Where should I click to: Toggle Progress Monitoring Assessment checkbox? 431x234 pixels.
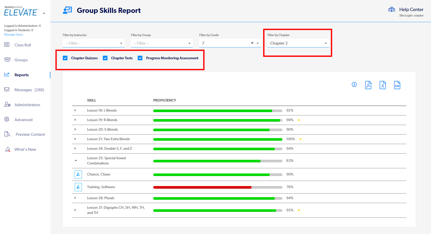coord(140,58)
